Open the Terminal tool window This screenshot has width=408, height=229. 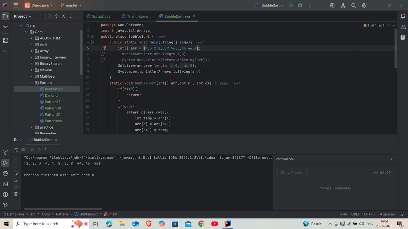point(5,184)
